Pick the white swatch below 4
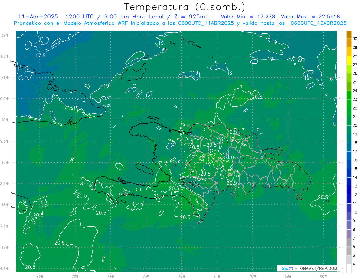This screenshot has height=280, width=363. coord(349,268)
